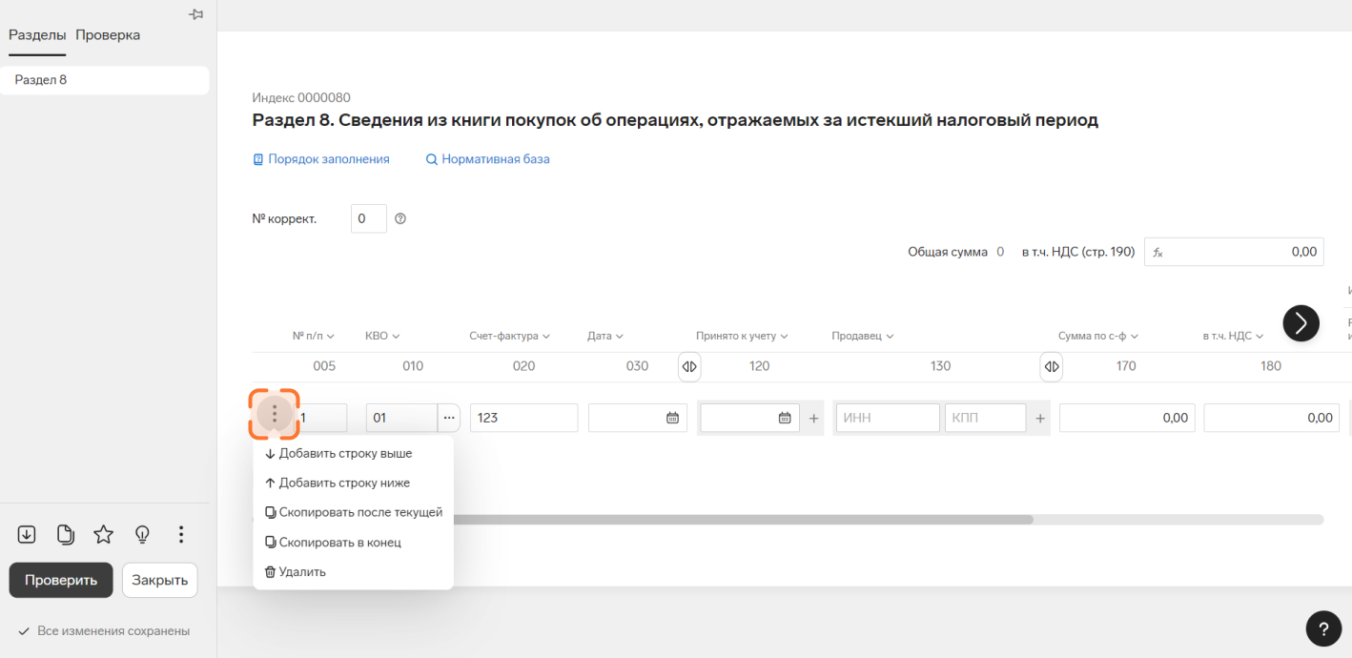The height and width of the screenshot is (658, 1352).
Task: Choose Скопировать в конец
Action: [x=353, y=542]
